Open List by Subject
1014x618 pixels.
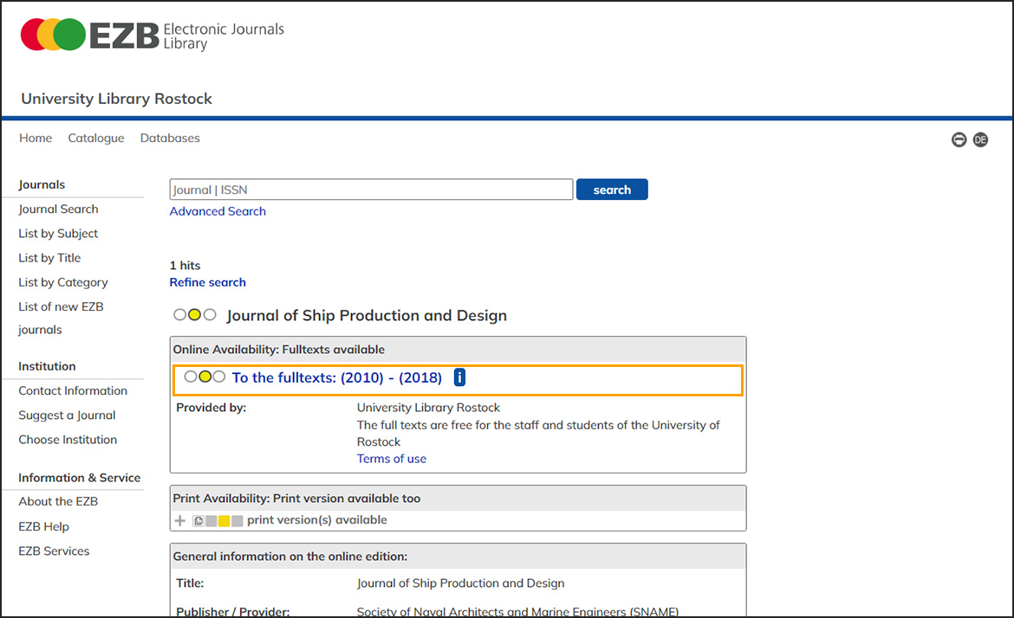[x=58, y=234]
